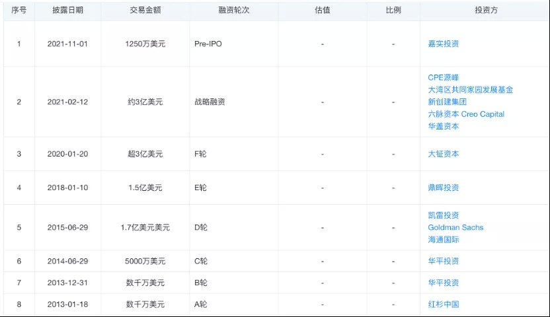The image size is (550, 317).
Task: Click the amount 1.7亿美元美元
Action: click(x=145, y=227)
